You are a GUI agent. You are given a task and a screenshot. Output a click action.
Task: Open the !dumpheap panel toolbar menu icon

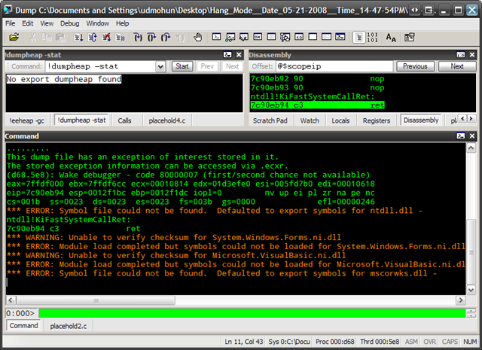coord(227,55)
